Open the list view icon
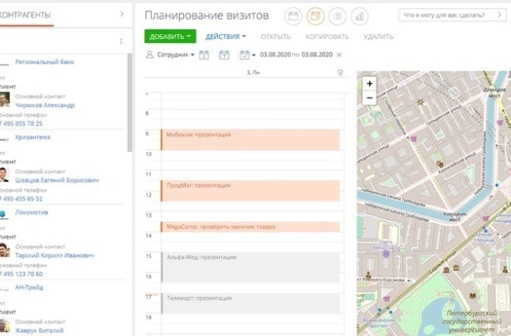Image resolution: width=511 pixels, height=336 pixels. [x=338, y=16]
